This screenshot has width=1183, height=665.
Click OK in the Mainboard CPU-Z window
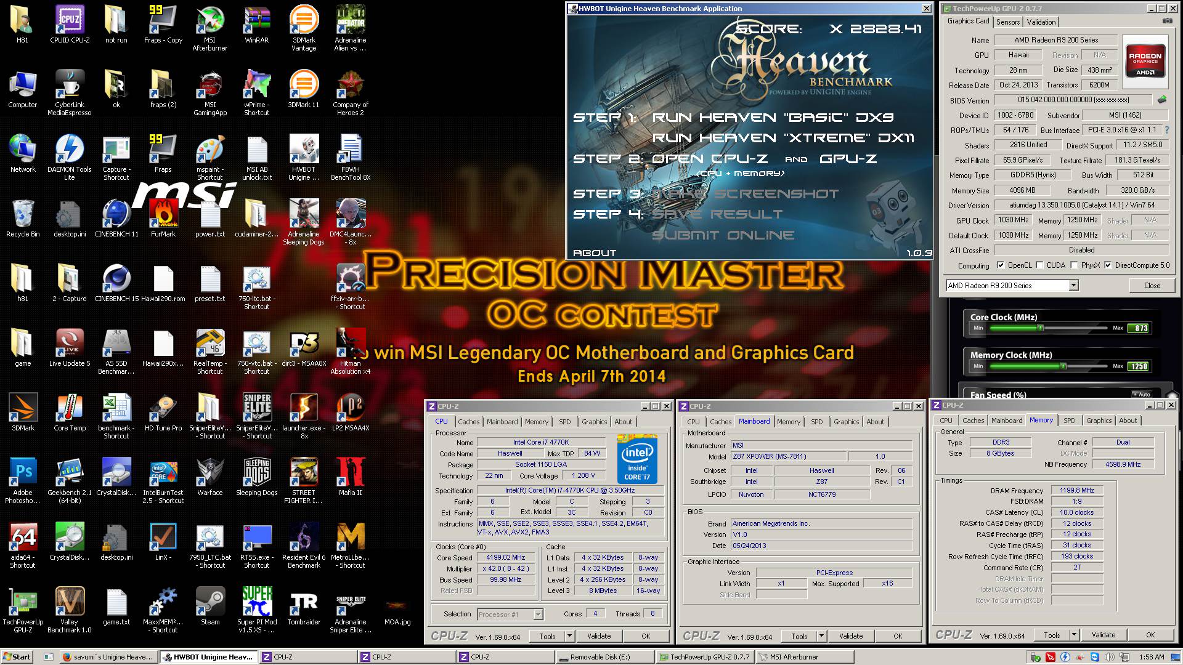[898, 636]
